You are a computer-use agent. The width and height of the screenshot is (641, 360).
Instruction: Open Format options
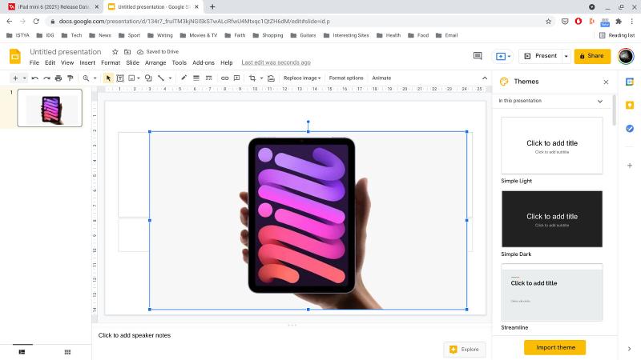pos(346,78)
